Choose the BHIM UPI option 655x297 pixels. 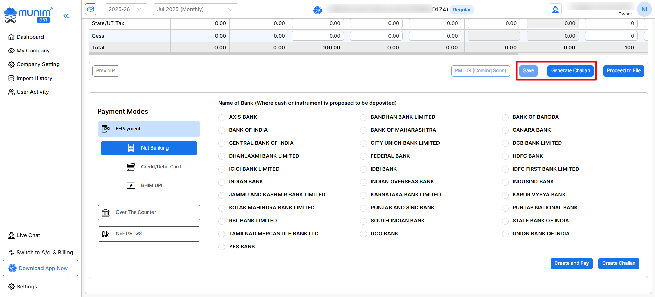point(149,185)
